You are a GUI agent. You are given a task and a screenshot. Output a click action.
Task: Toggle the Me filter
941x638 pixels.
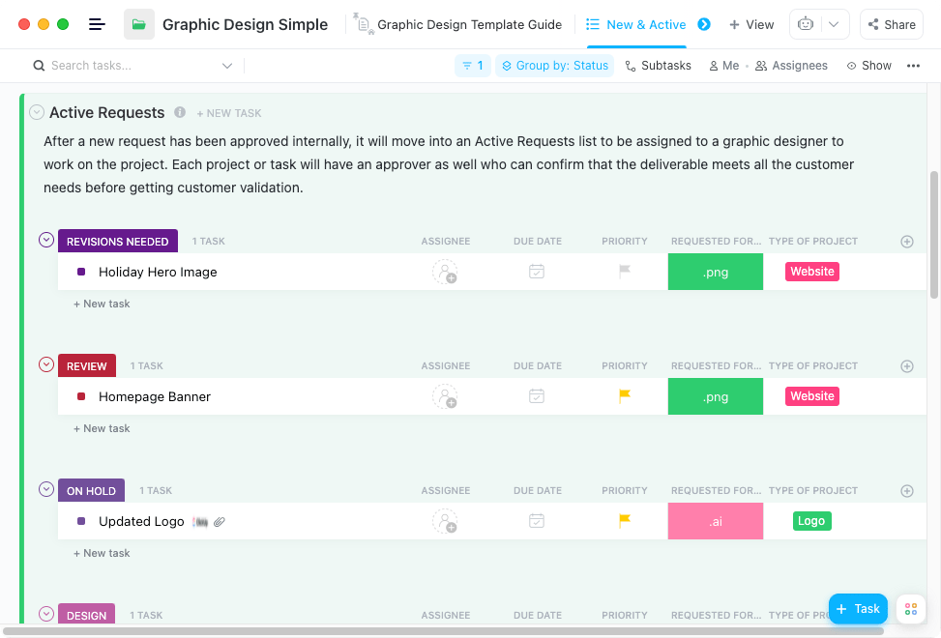(x=723, y=66)
